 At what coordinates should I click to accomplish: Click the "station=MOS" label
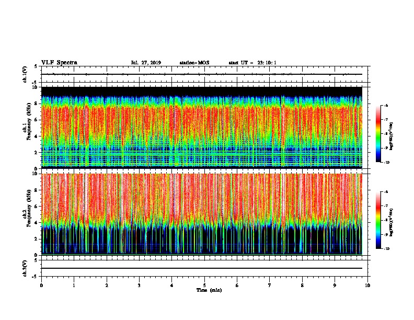(194, 63)
